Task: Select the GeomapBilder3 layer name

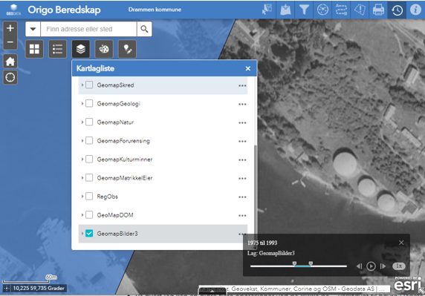Action: 117,234
